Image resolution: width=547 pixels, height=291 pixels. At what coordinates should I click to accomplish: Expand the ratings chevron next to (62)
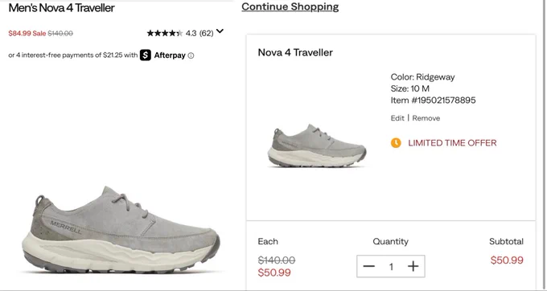click(220, 31)
